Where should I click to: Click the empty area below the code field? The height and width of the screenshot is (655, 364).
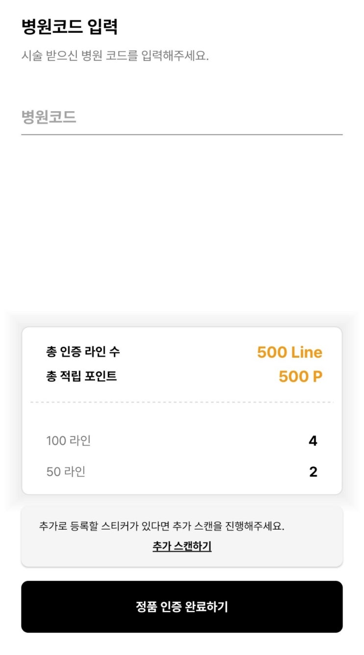click(182, 220)
